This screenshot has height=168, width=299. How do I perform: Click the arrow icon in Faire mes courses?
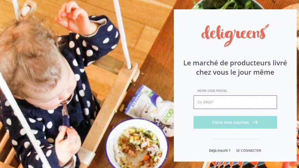coord(255,122)
